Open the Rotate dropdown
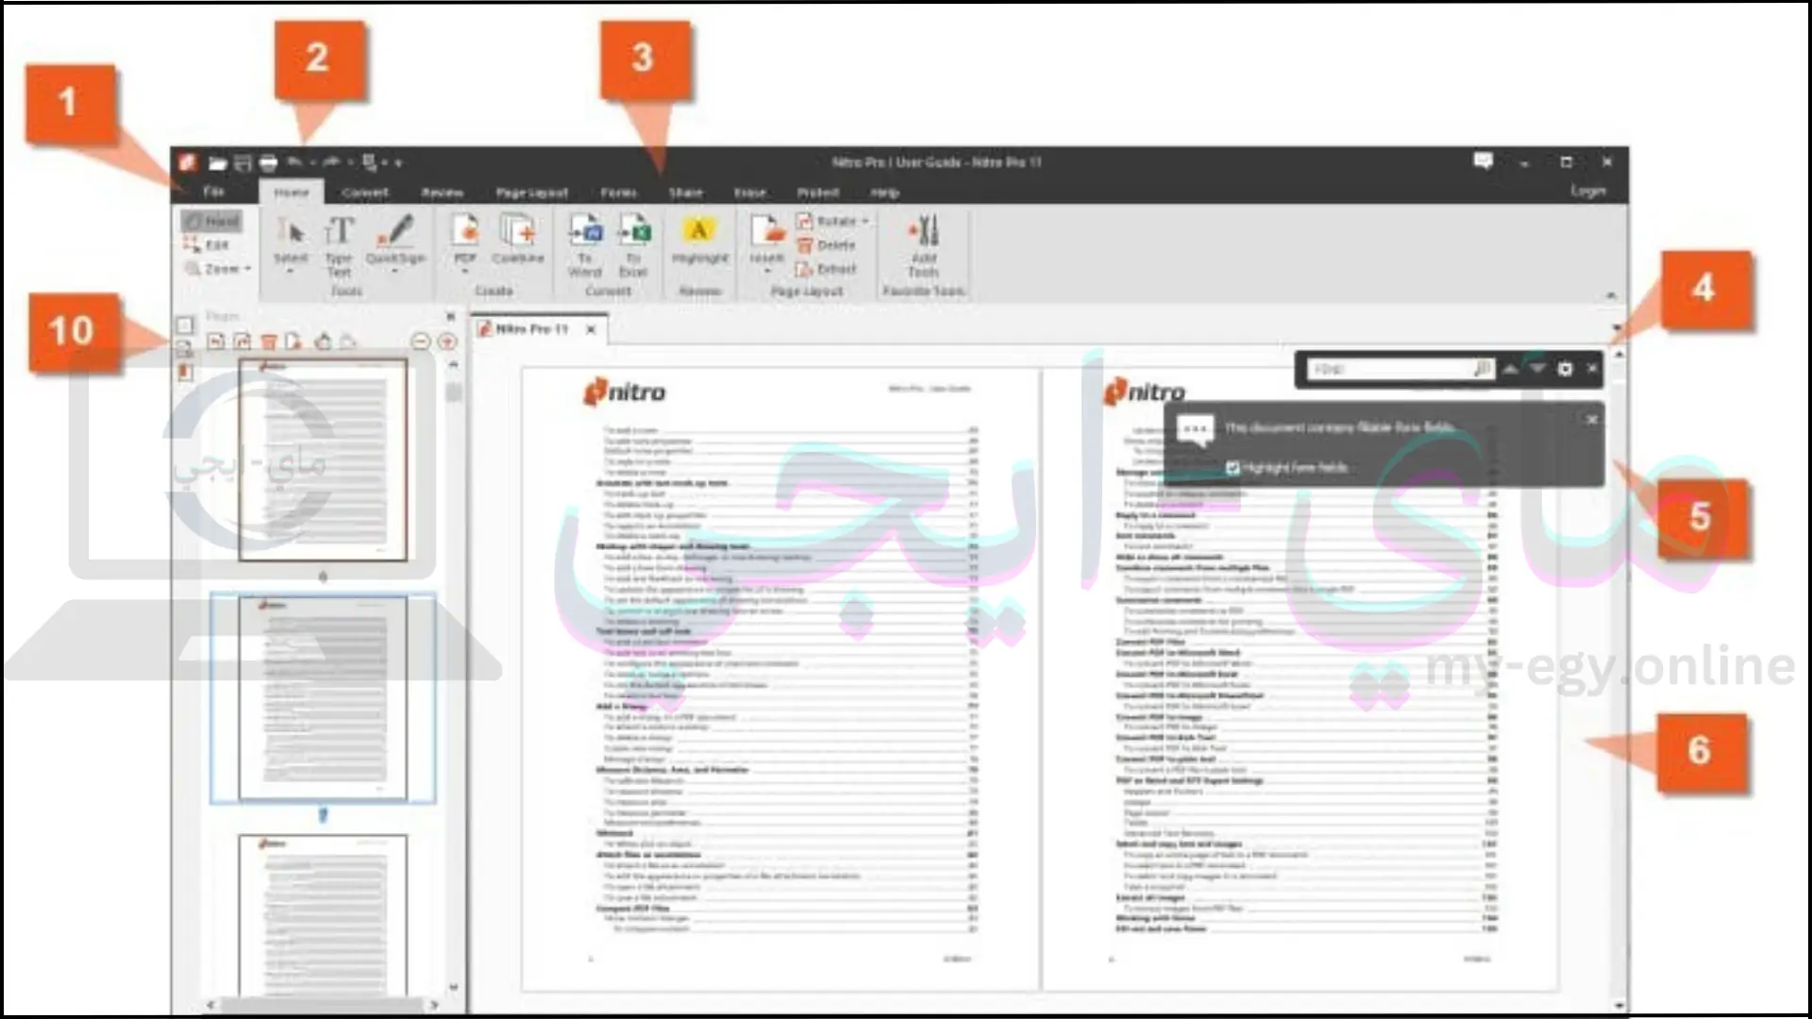Screen dimensions: 1812x1019 coord(832,221)
